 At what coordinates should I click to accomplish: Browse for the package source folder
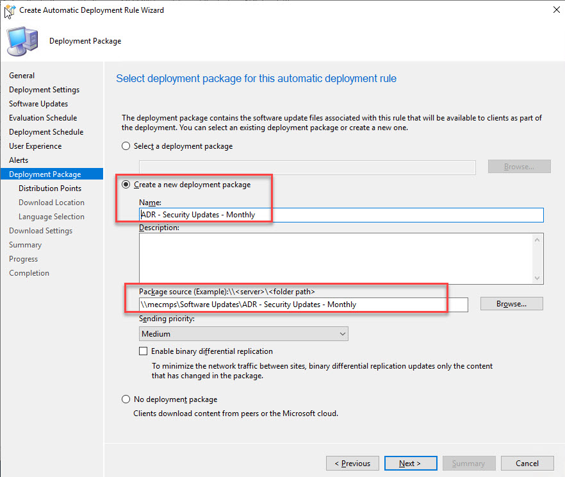tap(511, 304)
